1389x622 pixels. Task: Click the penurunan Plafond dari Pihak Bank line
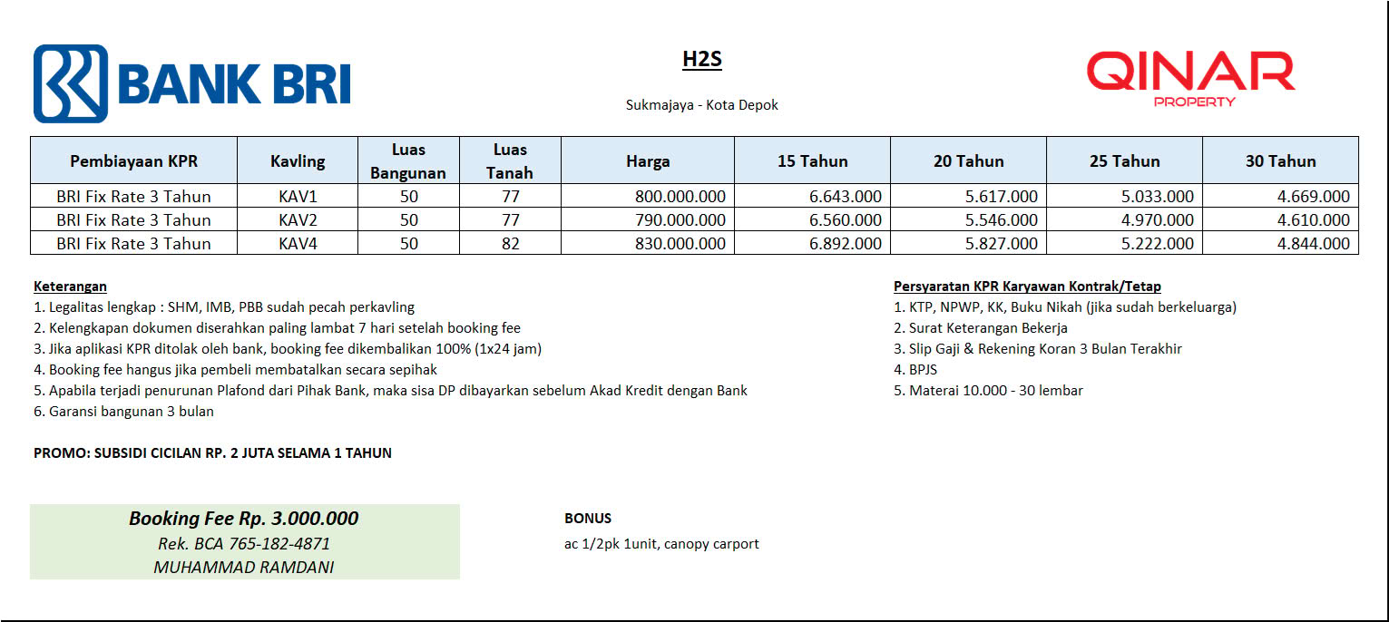[390, 391]
